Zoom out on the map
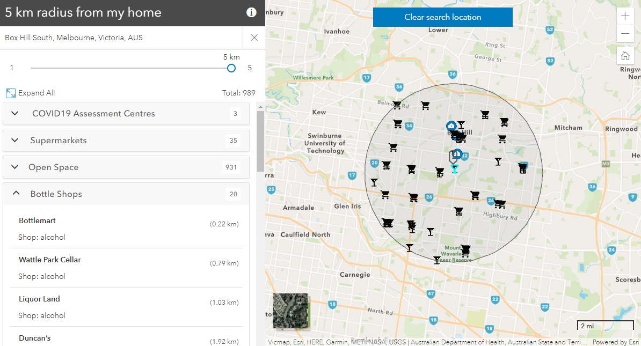641x346 pixels. click(x=625, y=33)
